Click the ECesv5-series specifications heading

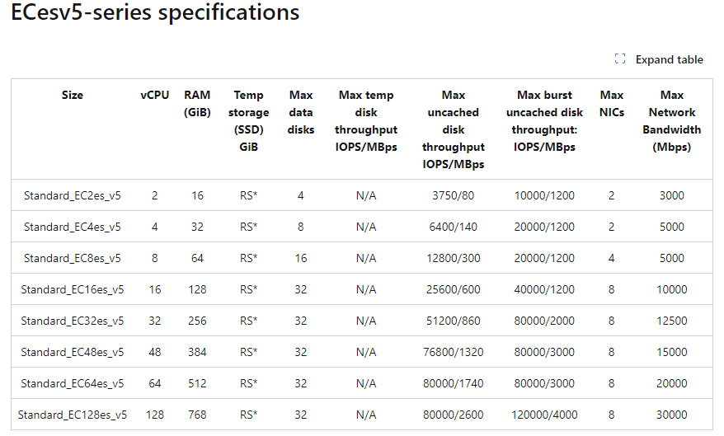pyautogui.click(x=155, y=13)
